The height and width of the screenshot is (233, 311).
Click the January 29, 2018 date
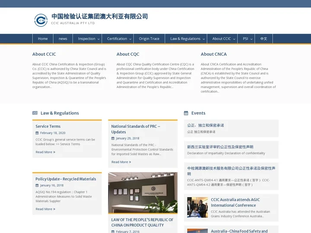127,139
